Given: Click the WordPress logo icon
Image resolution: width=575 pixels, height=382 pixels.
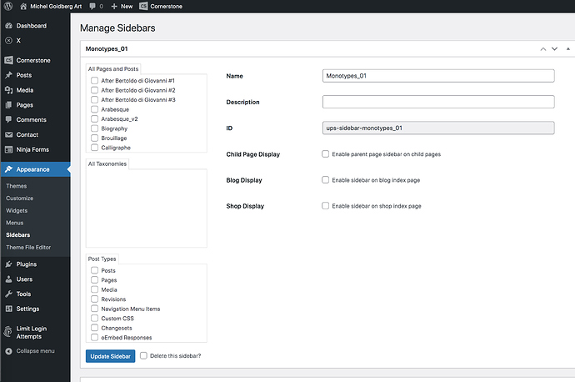Looking at the screenshot, I should [8, 6].
